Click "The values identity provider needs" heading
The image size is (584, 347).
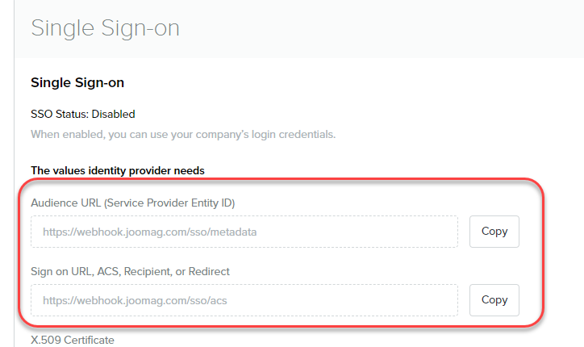(x=117, y=170)
